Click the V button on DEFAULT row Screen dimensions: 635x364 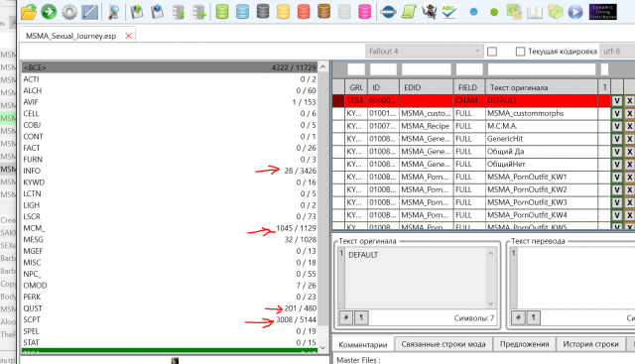pyautogui.click(x=617, y=101)
